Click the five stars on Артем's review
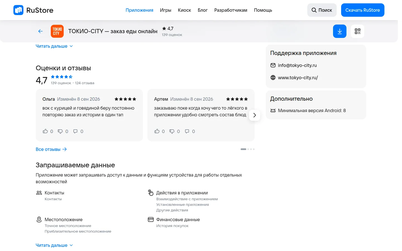 tap(237, 99)
